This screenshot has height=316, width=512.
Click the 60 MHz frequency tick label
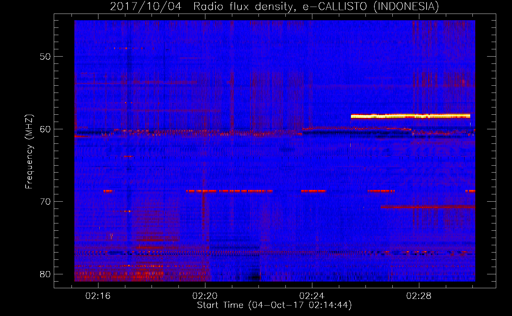pos(45,129)
